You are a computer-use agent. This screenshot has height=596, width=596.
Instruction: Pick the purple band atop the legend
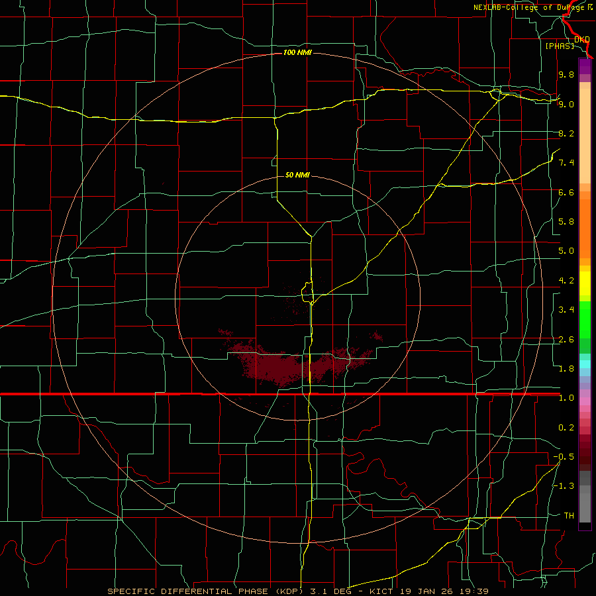click(x=585, y=67)
